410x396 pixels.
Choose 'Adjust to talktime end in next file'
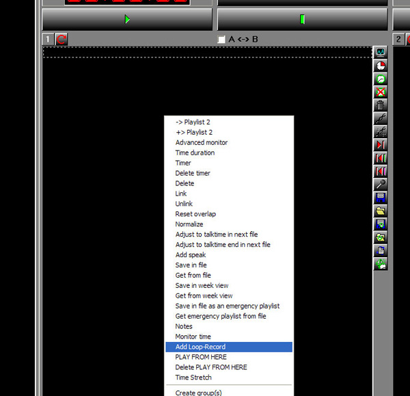click(x=229, y=244)
